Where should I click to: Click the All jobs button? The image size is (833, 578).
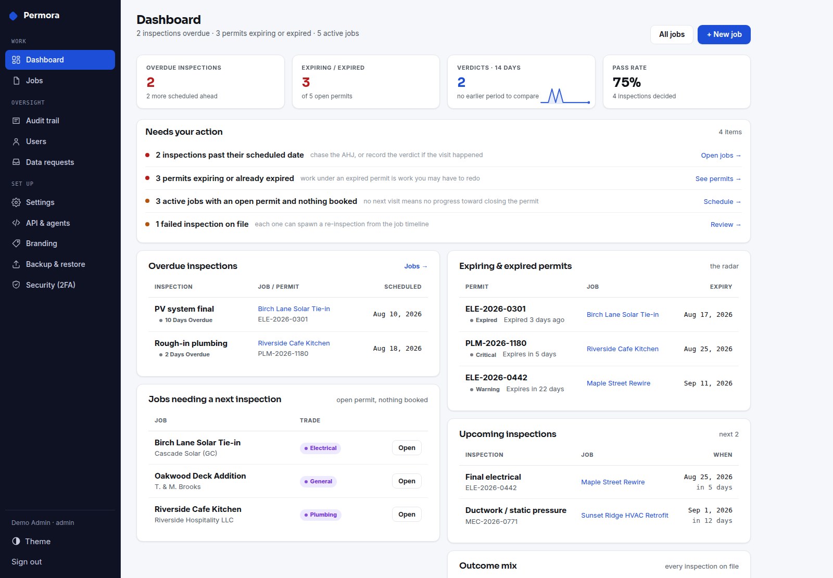click(x=672, y=34)
